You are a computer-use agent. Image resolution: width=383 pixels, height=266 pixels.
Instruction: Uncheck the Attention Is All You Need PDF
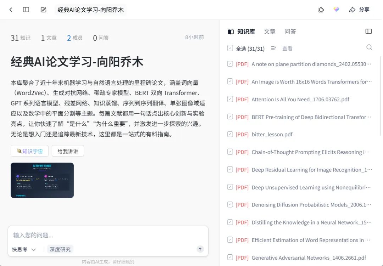tap(230, 100)
